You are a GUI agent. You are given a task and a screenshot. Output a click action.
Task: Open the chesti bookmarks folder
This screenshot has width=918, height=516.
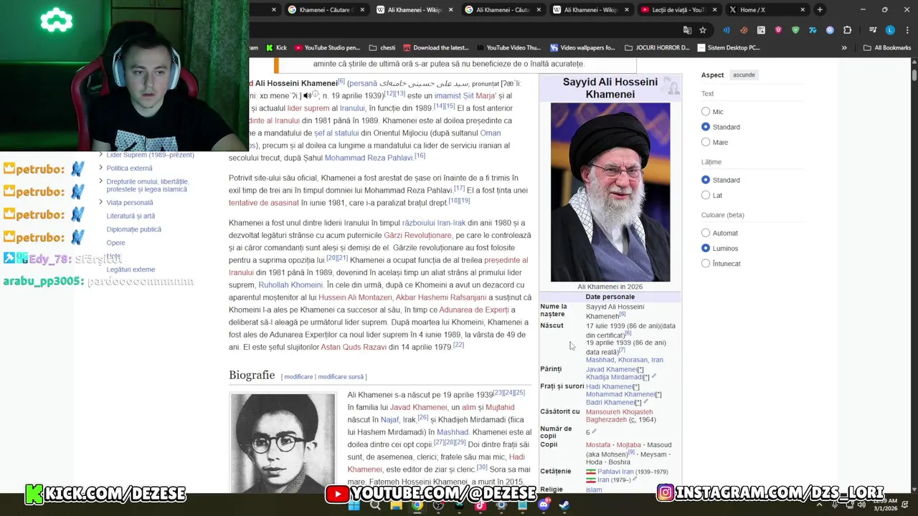click(x=382, y=48)
